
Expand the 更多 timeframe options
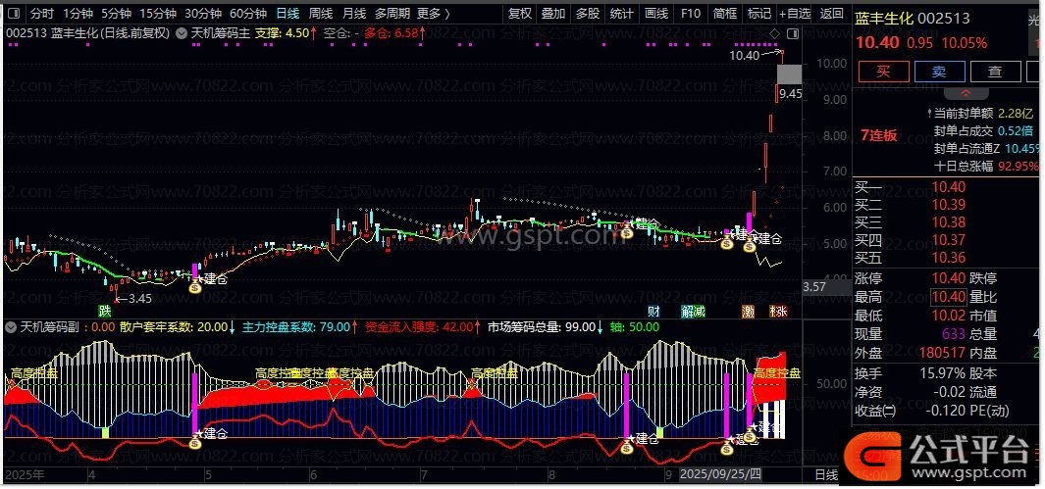(433, 14)
